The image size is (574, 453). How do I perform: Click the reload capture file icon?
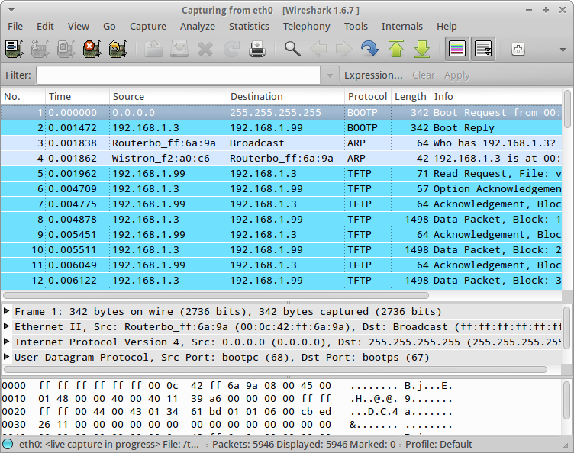coord(231,49)
